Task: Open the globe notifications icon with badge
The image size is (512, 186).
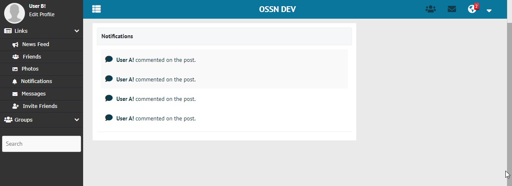Action: click(x=472, y=9)
